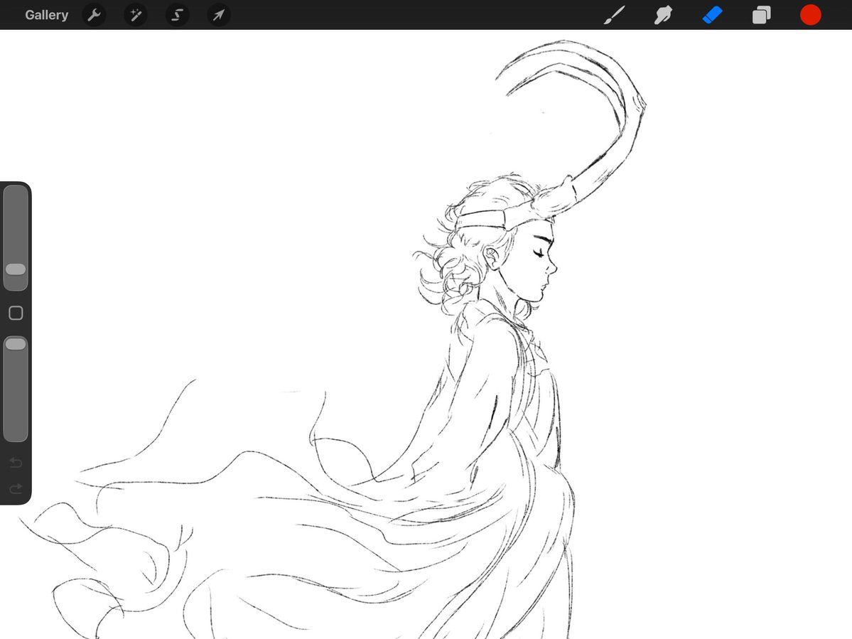Image resolution: width=852 pixels, height=639 pixels.
Task: Select the Eraser tool
Action: point(712,15)
